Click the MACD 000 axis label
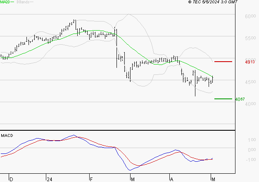This screenshot has width=259, height=182. pyautogui.click(x=252, y=150)
